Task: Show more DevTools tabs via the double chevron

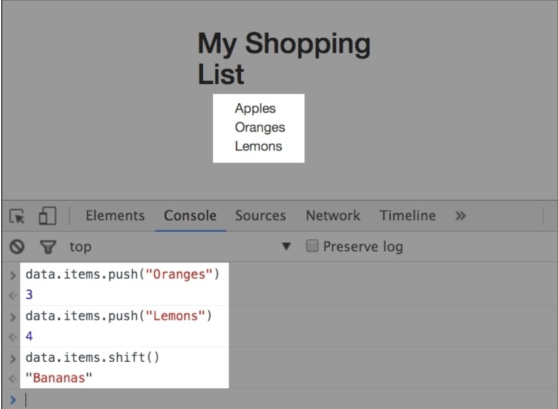Action: click(x=459, y=216)
